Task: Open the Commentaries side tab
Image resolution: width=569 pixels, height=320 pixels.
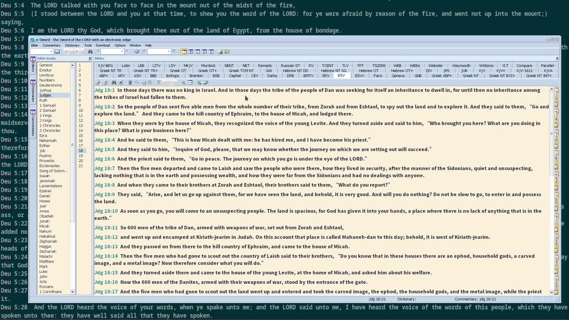Action: tap(33, 123)
